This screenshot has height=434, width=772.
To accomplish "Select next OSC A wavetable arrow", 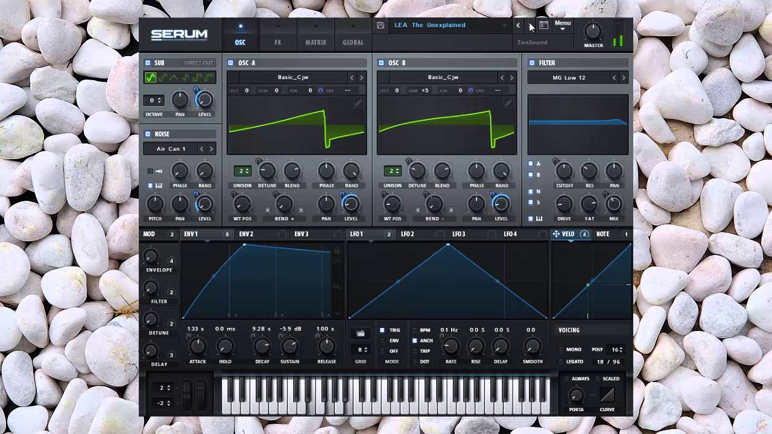I will point(361,77).
